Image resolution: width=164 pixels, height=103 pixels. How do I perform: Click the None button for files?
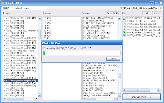[x=156, y=13]
